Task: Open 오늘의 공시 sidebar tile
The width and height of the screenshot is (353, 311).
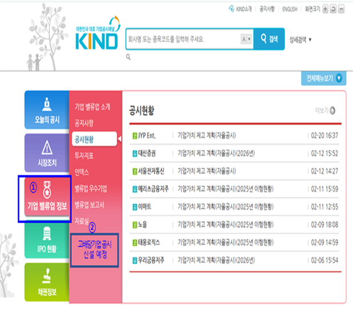Action: pyautogui.click(x=46, y=110)
